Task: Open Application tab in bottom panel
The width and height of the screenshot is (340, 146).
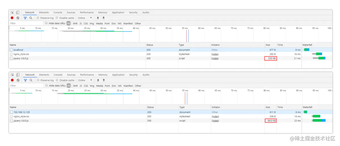Action: coord(118,75)
